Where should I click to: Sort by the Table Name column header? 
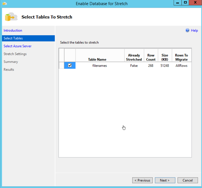100,55
